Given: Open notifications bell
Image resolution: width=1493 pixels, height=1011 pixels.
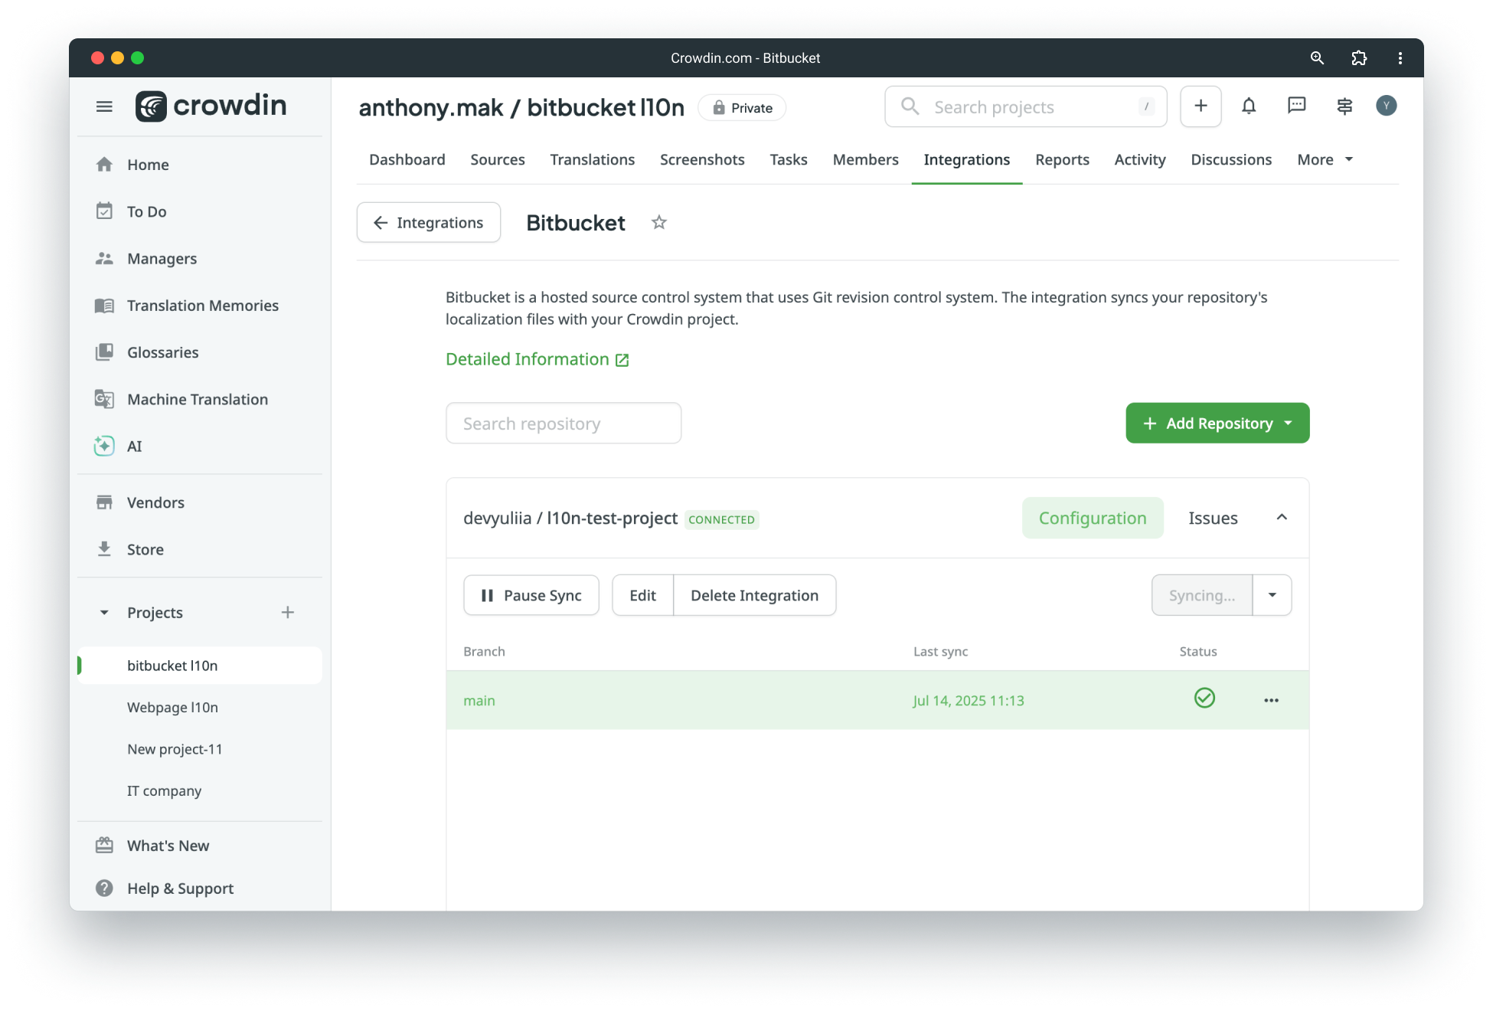Looking at the screenshot, I should click(1249, 106).
